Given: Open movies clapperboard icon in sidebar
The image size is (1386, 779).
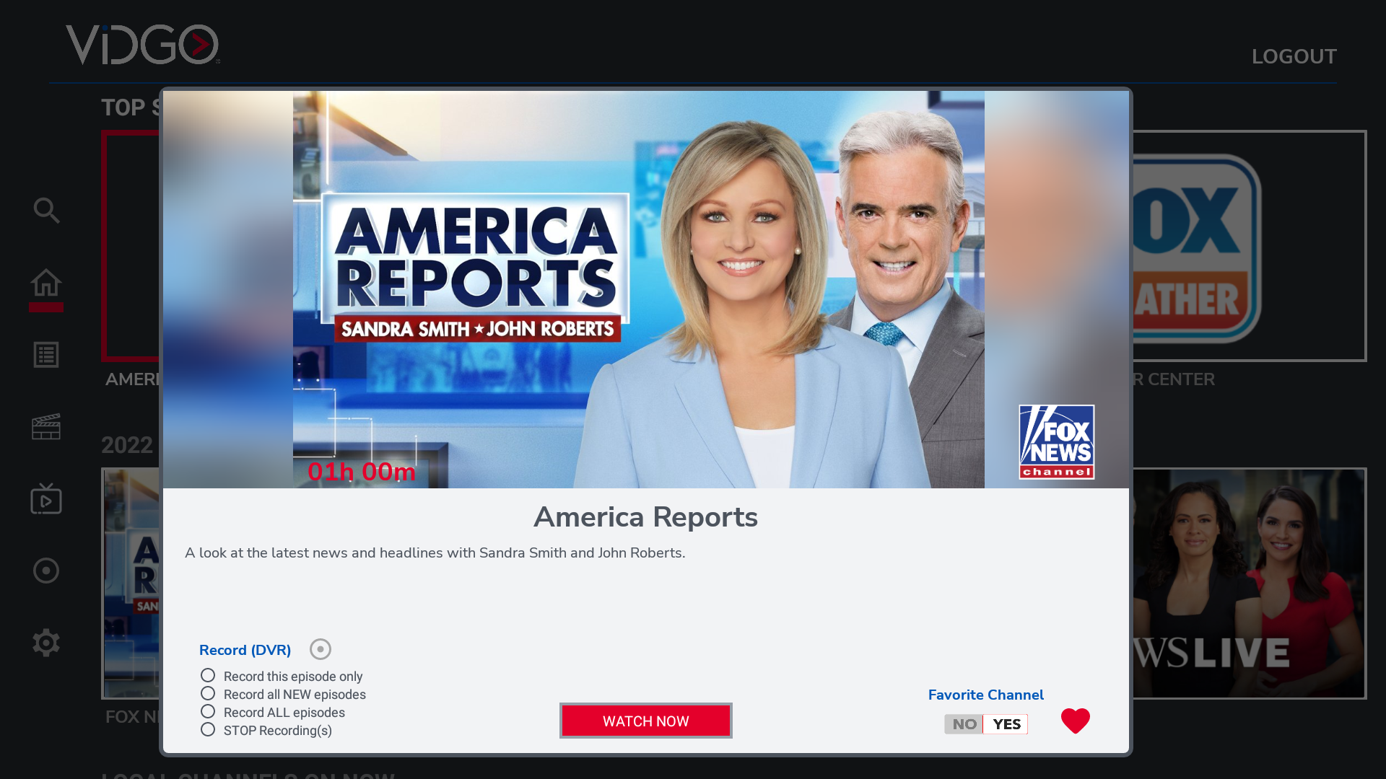Looking at the screenshot, I should coord(46,427).
